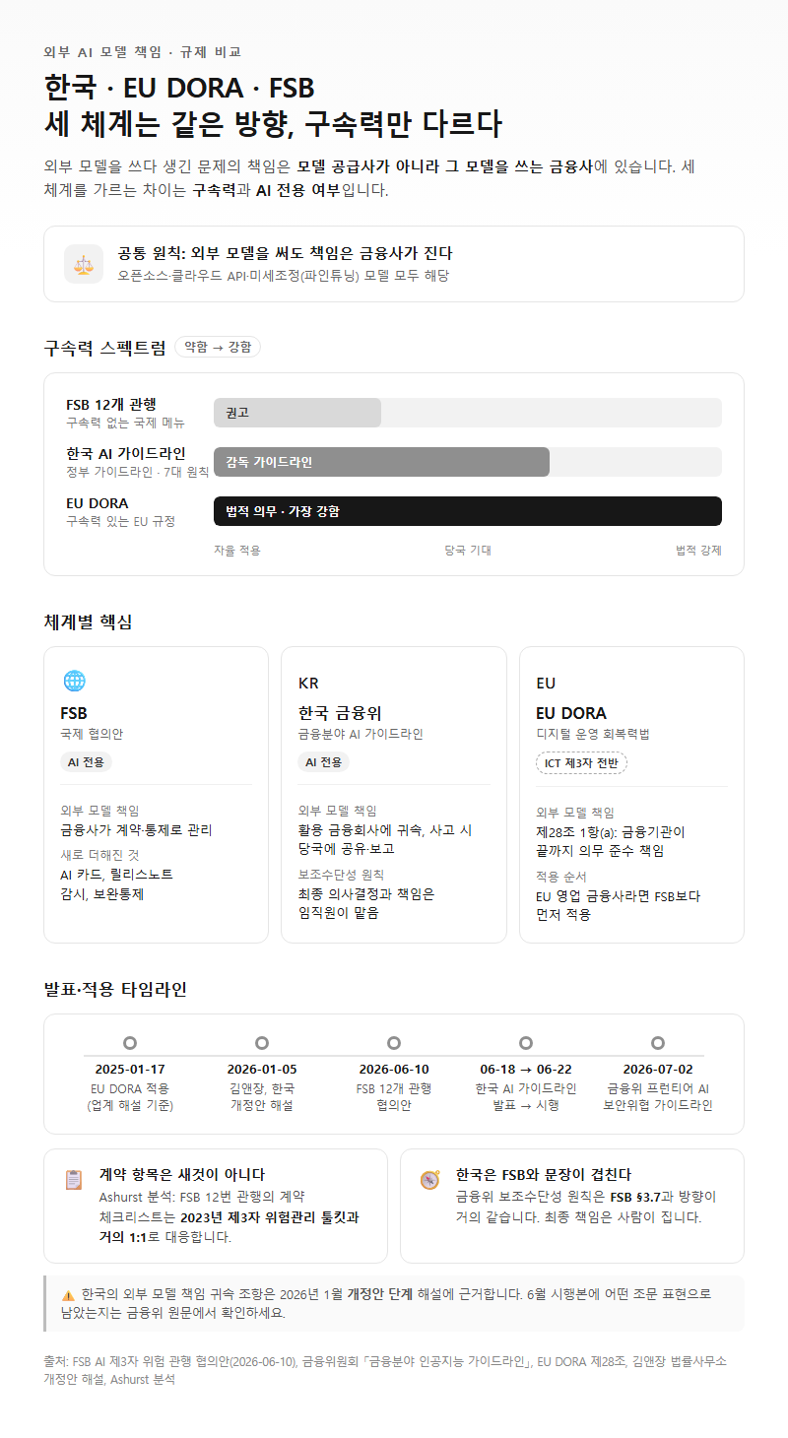The height and width of the screenshot is (1438, 788).
Task: Click the 새로 더해진 것 label
Action: pos(99,855)
